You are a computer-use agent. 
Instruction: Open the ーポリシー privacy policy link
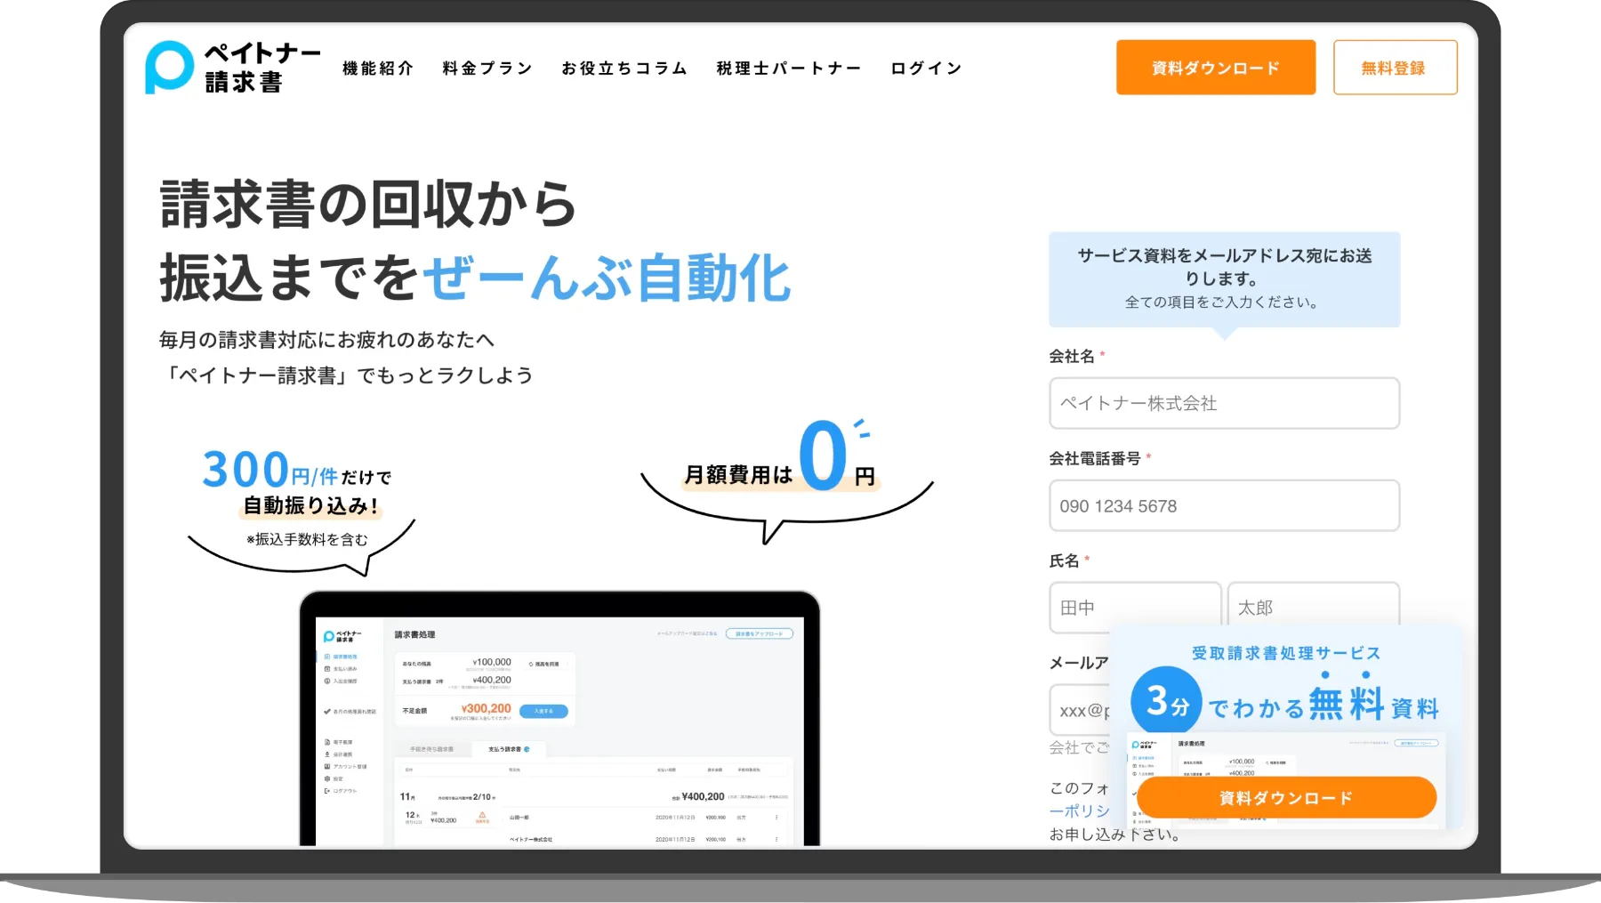1080,810
